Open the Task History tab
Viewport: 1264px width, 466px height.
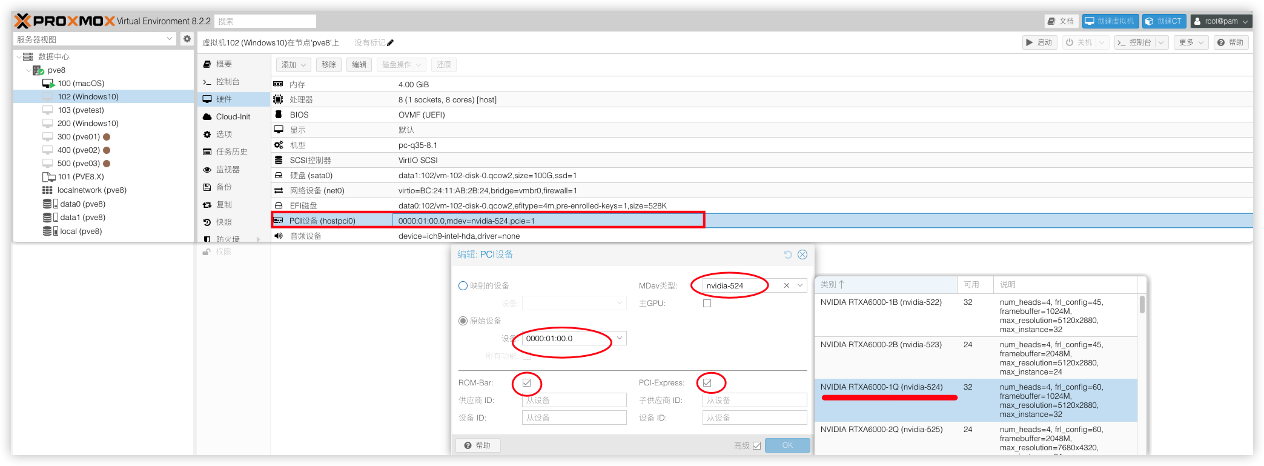[x=234, y=152]
